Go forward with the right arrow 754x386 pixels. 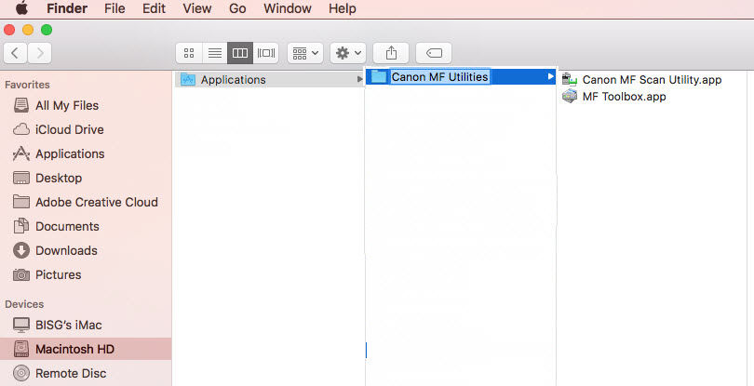40,53
